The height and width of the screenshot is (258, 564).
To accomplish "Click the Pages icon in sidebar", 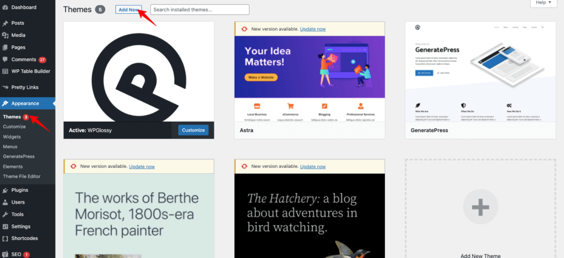I will (x=5, y=47).
